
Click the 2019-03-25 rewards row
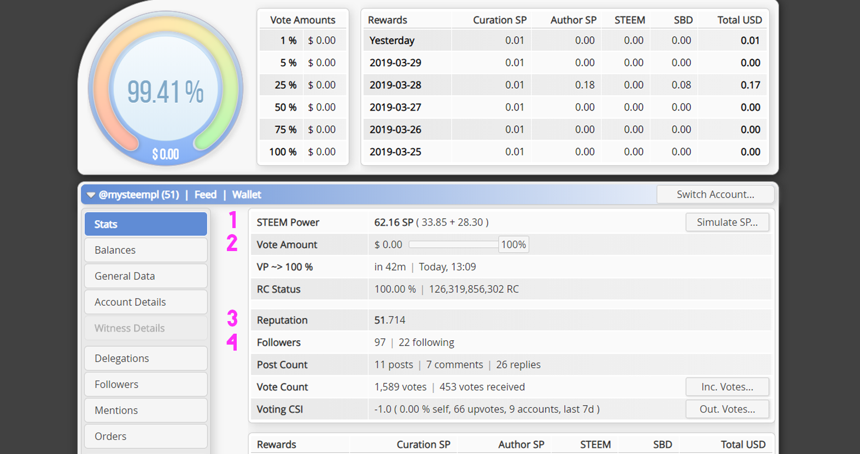pyautogui.click(x=565, y=152)
